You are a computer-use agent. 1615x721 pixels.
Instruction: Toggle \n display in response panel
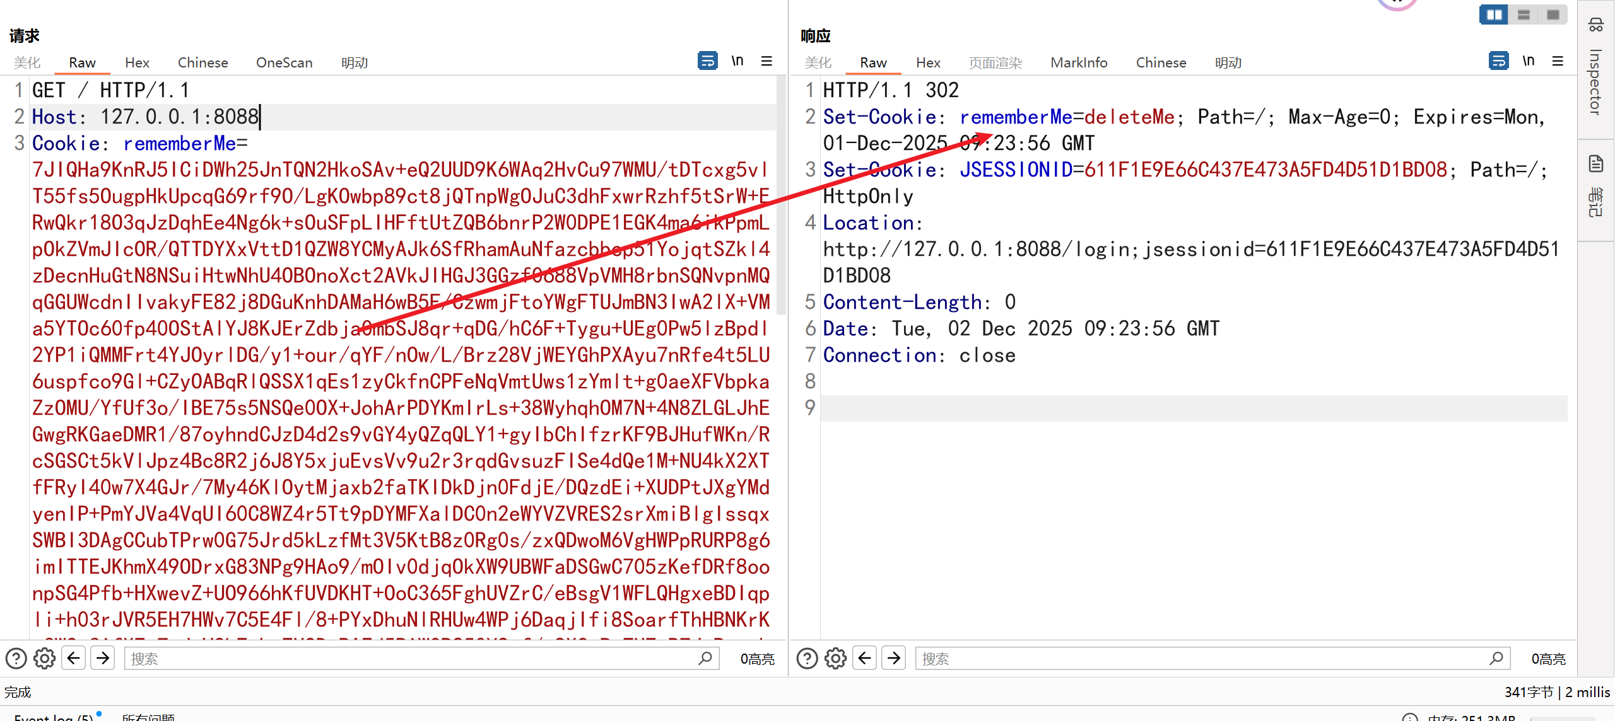coord(1528,61)
